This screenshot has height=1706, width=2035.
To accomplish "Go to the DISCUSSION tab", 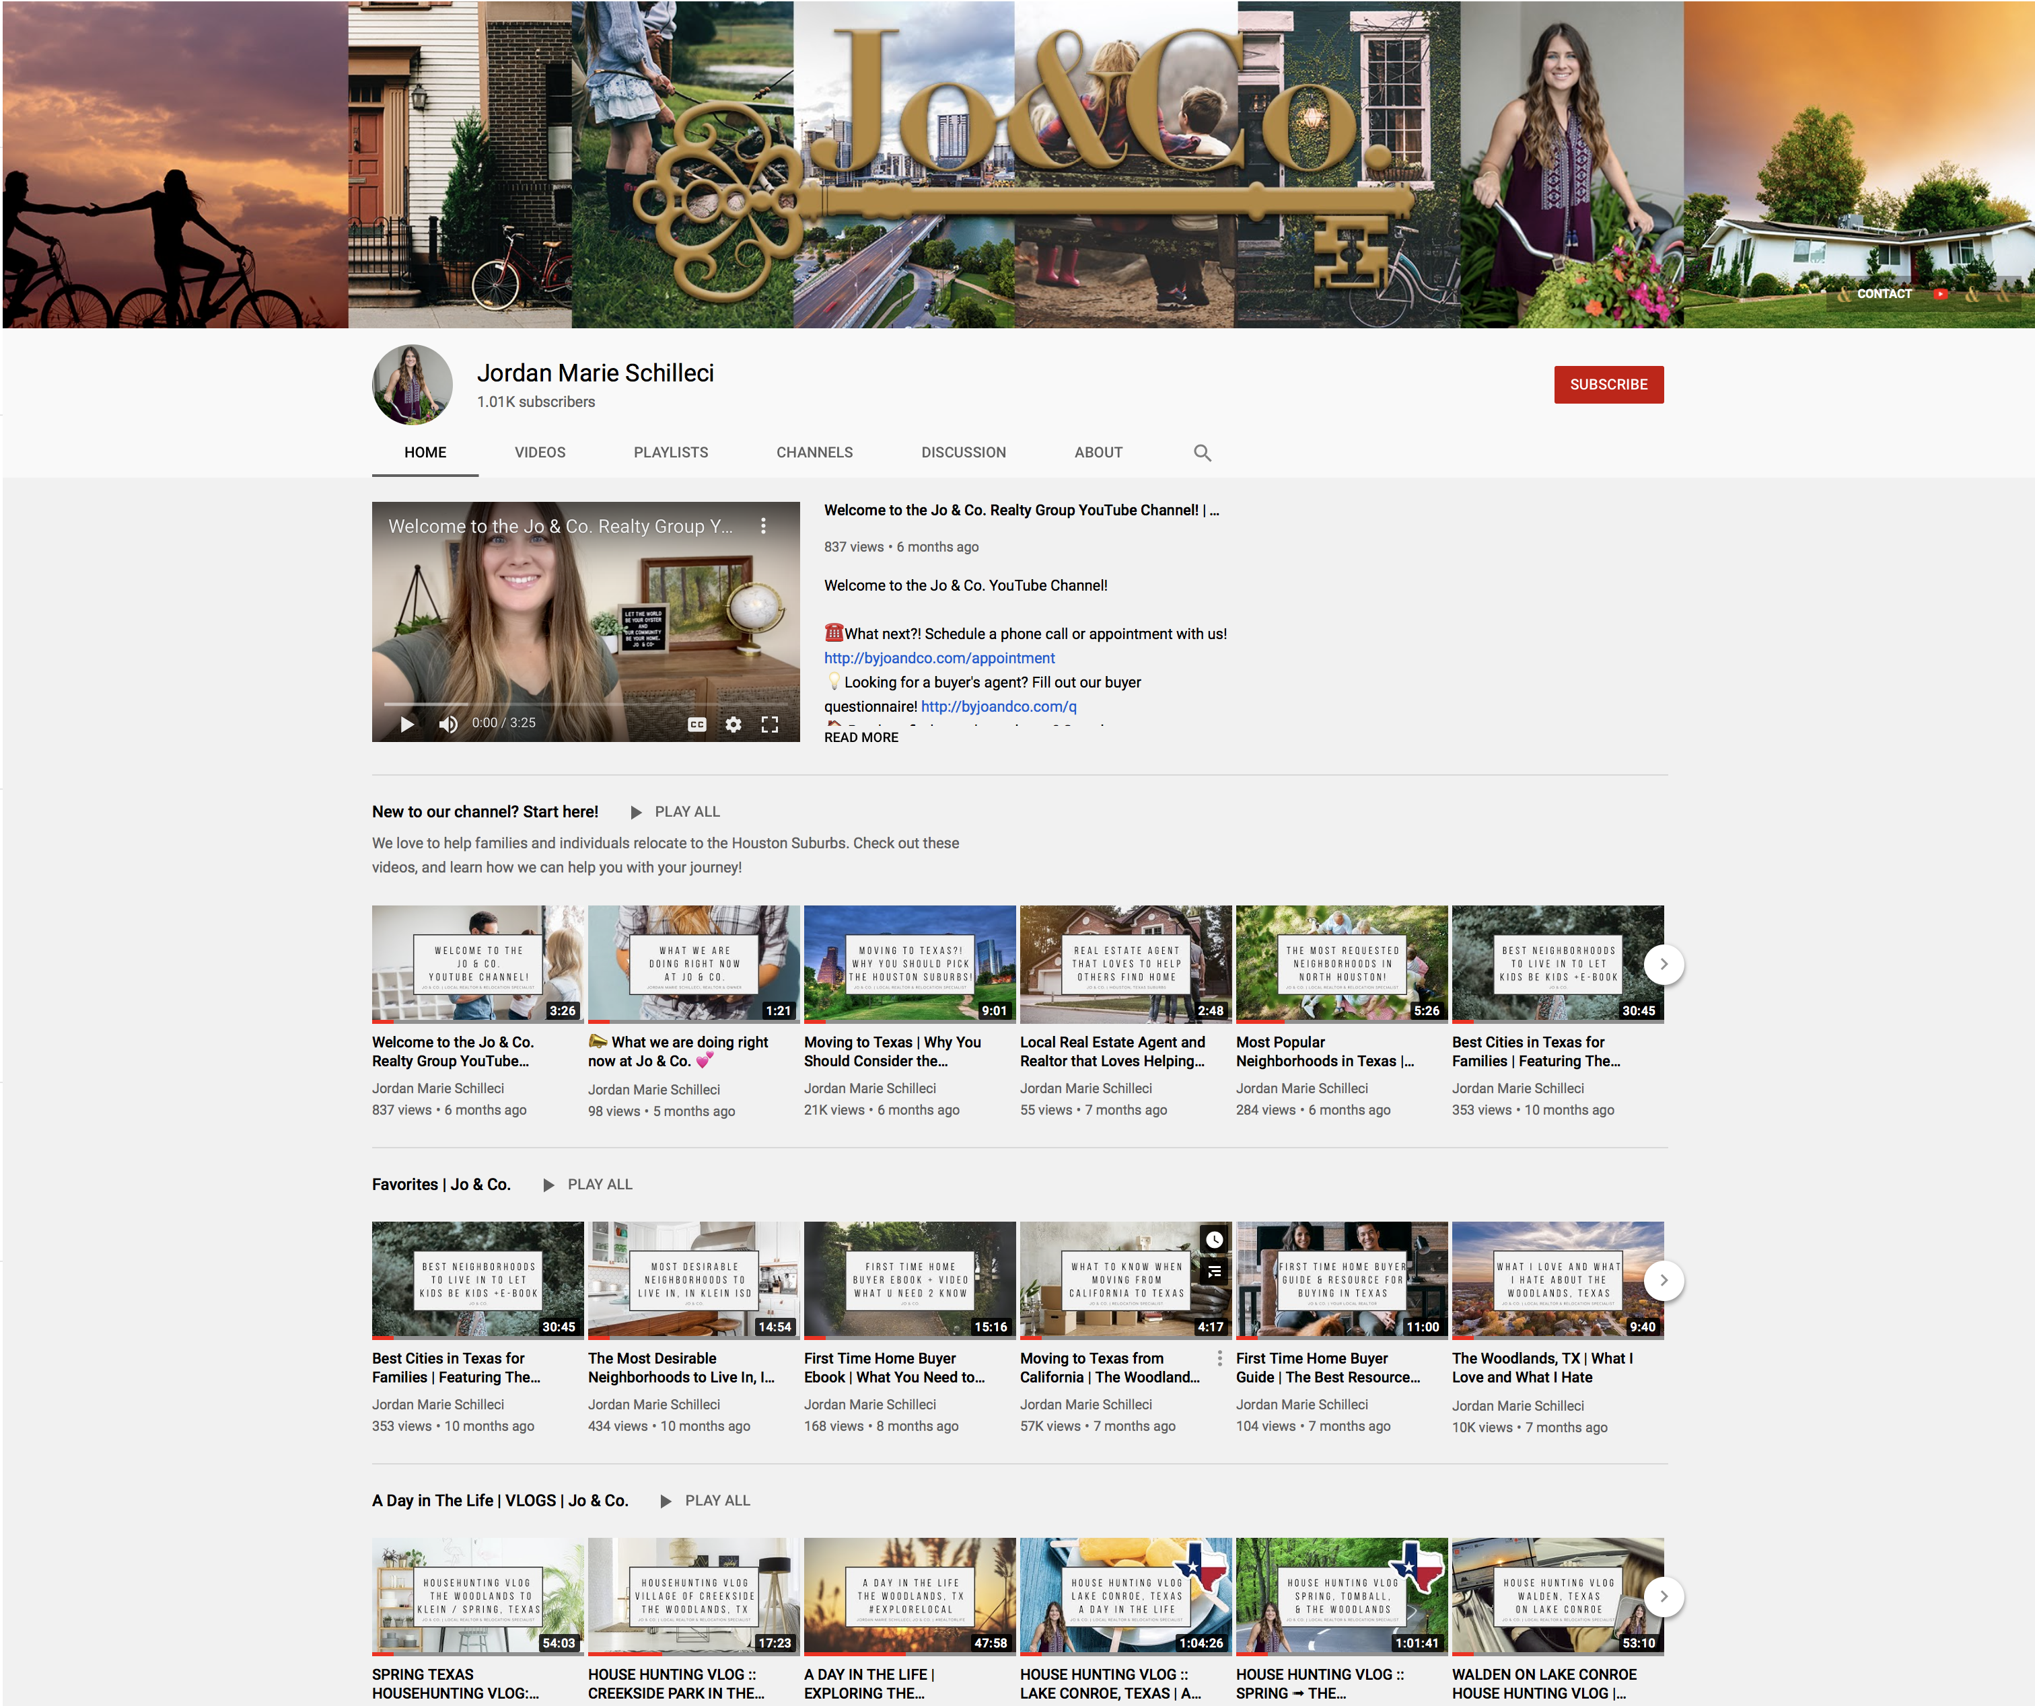I will coord(963,453).
